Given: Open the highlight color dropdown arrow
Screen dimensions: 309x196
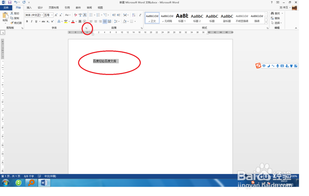Looking at the screenshot, I should [69, 21].
